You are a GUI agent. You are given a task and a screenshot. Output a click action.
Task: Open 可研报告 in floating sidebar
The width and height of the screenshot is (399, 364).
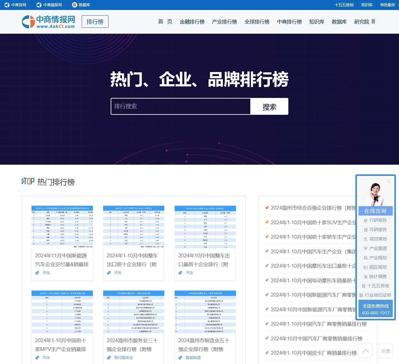tap(375, 230)
